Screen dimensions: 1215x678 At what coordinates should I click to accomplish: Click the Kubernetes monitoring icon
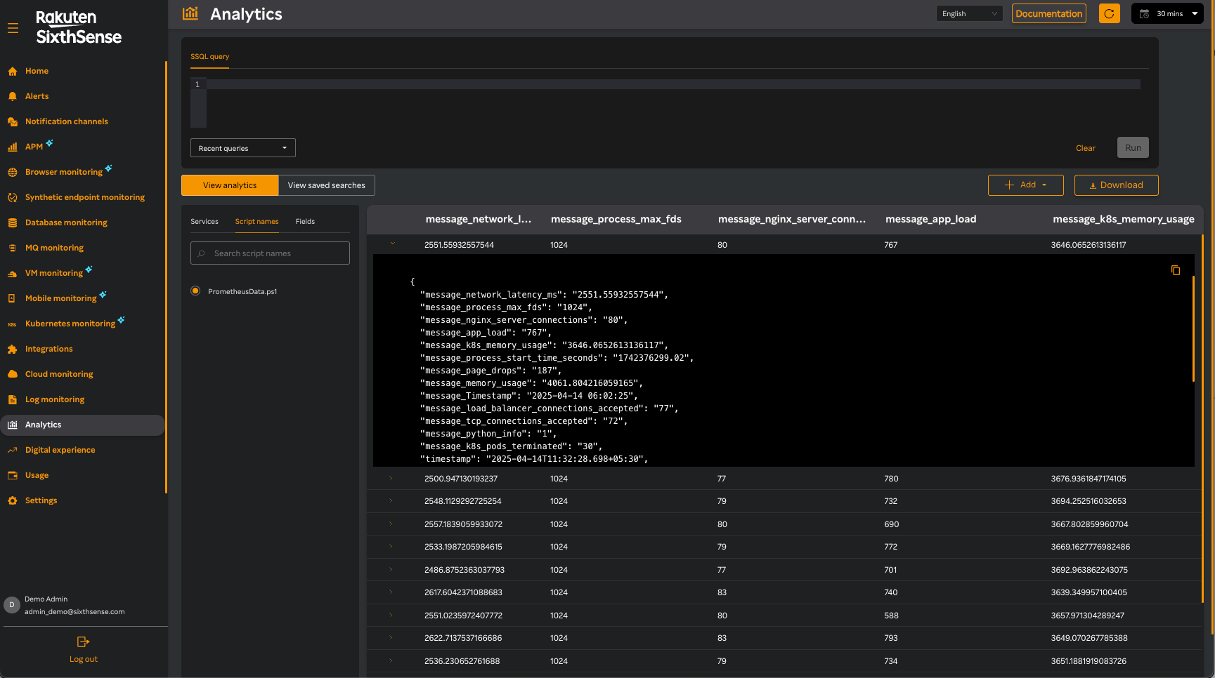13,324
